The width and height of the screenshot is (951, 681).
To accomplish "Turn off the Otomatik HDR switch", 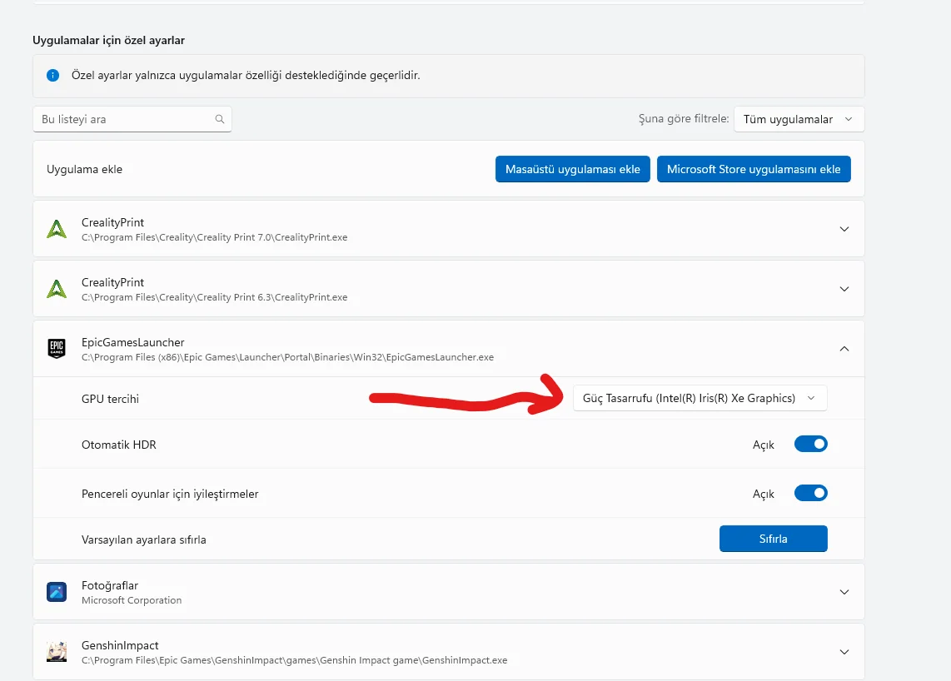I will [810, 445].
